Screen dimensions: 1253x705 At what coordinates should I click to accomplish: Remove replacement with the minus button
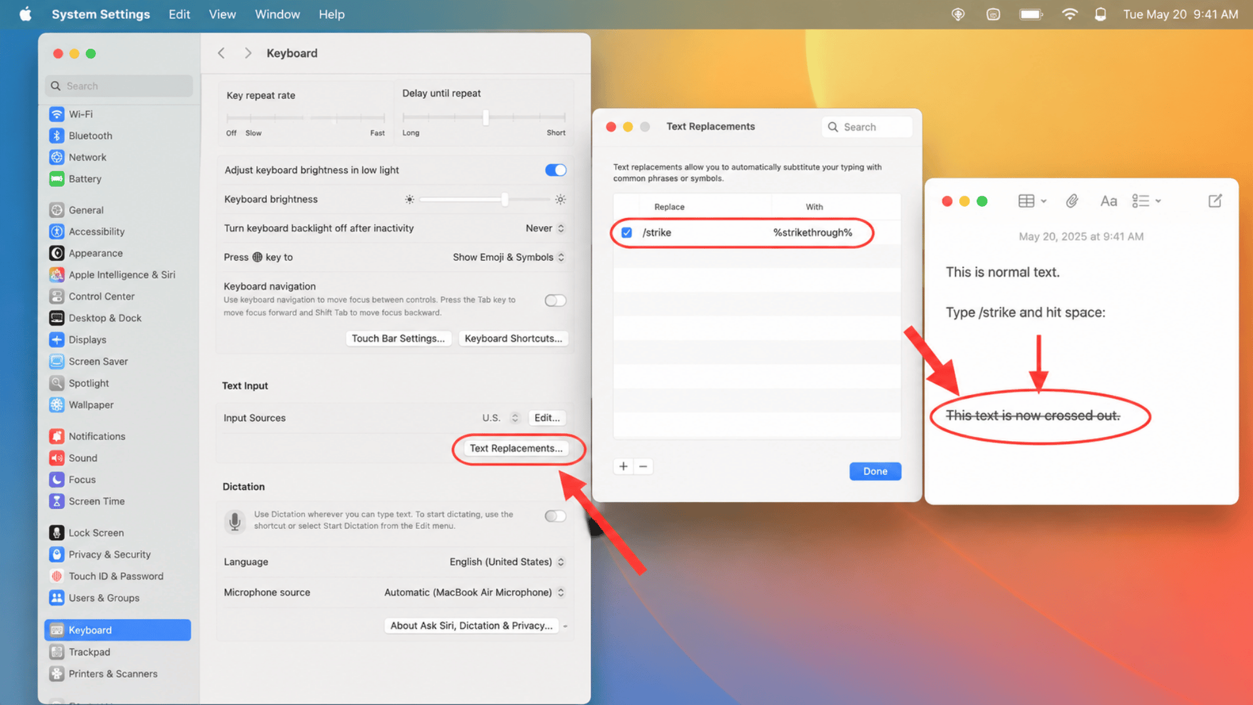643,466
